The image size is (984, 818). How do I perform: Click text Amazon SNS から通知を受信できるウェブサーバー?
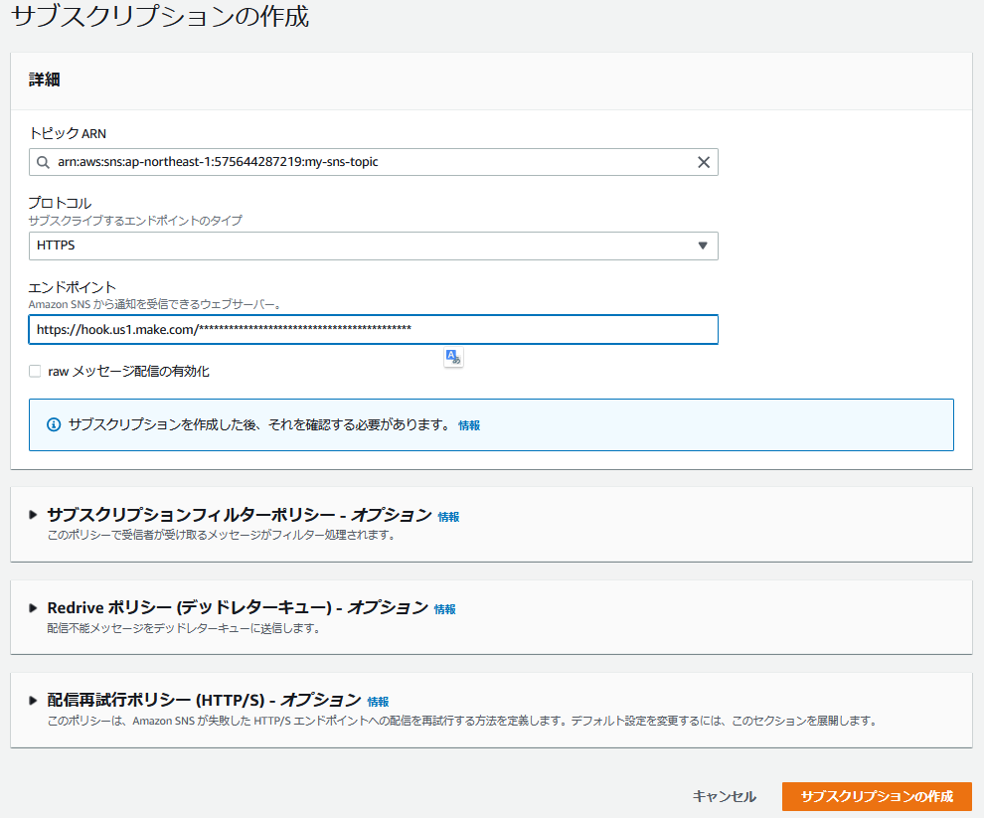tap(155, 304)
